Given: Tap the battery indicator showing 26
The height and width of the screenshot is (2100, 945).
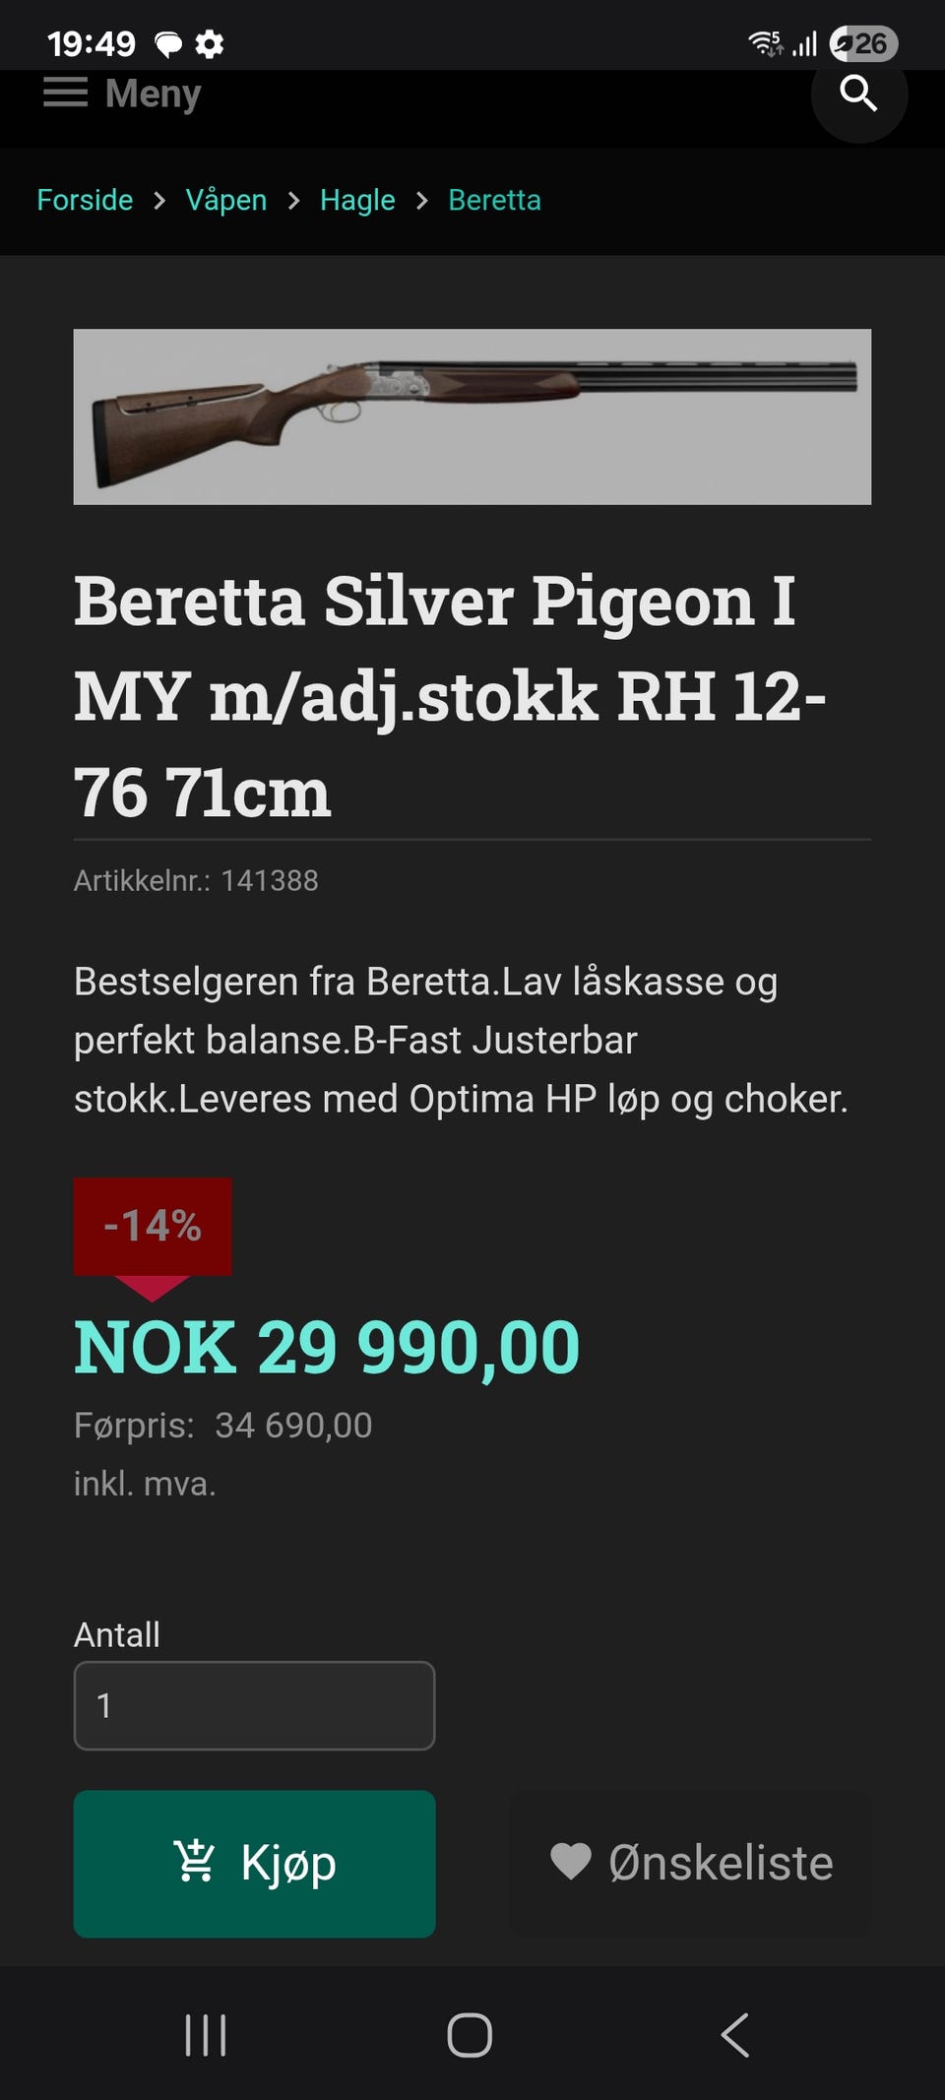Looking at the screenshot, I should coord(863,44).
